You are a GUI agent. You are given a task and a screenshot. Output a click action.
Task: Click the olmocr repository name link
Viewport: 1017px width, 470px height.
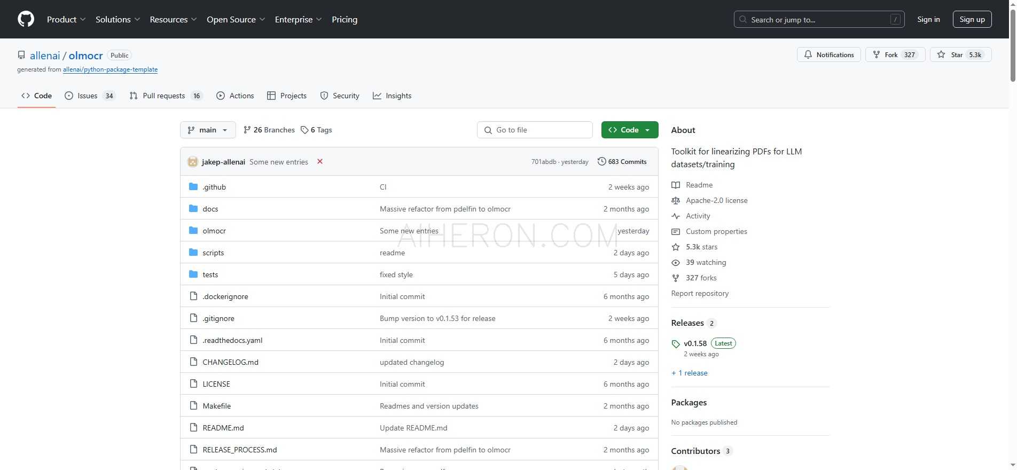(85, 56)
